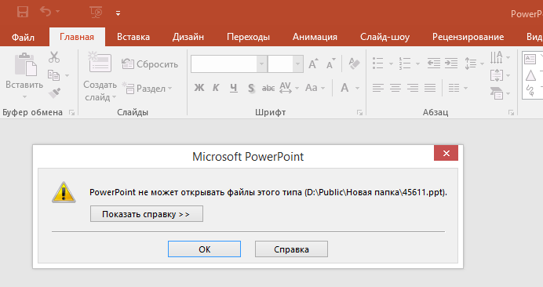Click the Format Painter brush icon
This screenshot has height=287, width=543.
pyautogui.click(x=54, y=93)
